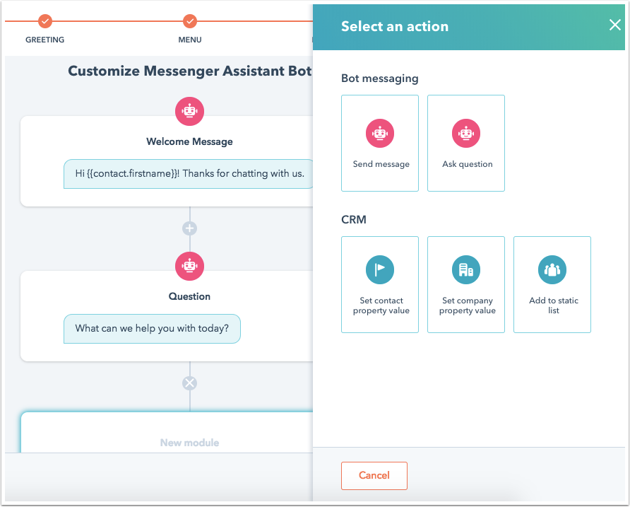The width and height of the screenshot is (630, 507).
Task: Click the Cancel button
Action: (x=374, y=476)
